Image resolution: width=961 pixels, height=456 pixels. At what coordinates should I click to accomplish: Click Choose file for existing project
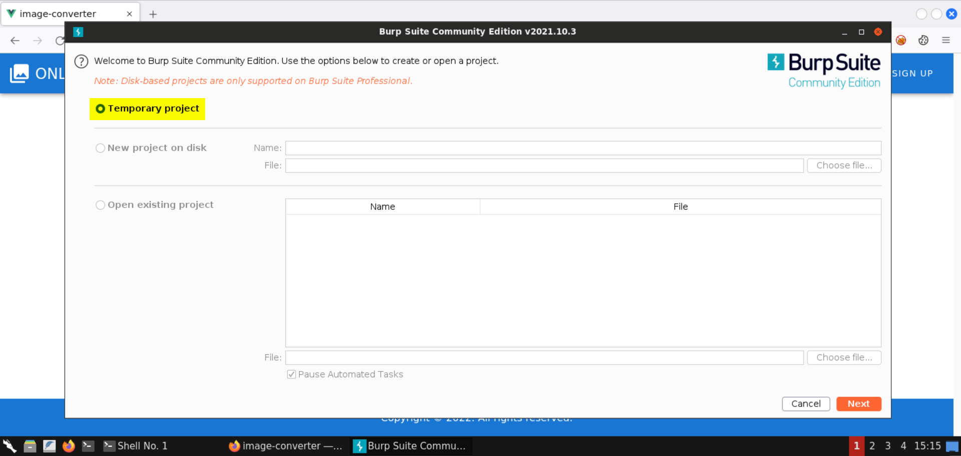click(x=844, y=358)
